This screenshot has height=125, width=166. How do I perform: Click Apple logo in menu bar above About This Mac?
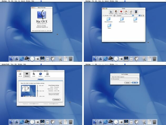[x=41, y=1]
